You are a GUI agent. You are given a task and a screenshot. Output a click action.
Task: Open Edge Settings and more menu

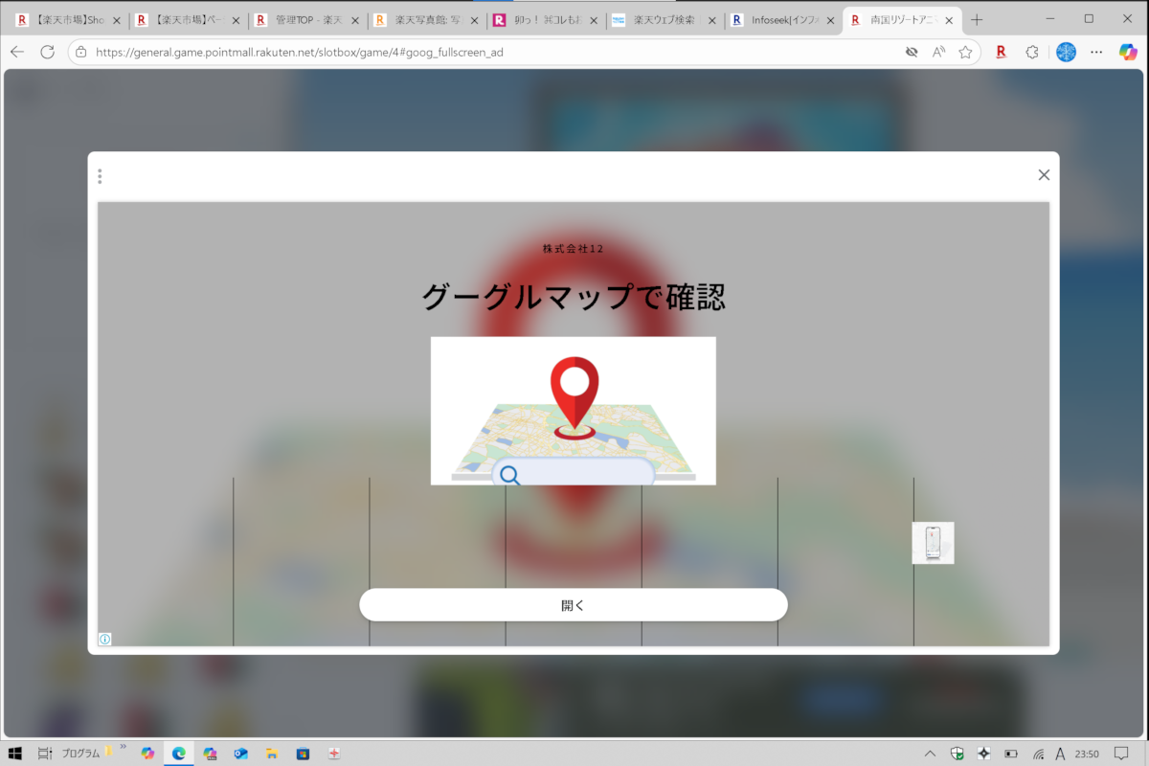pos(1095,52)
